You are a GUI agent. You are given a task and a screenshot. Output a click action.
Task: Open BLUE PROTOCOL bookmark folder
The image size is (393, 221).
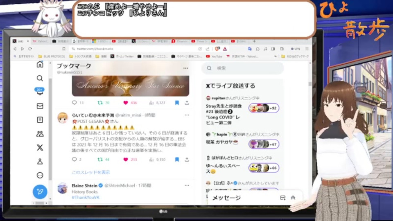click(x=52, y=56)
